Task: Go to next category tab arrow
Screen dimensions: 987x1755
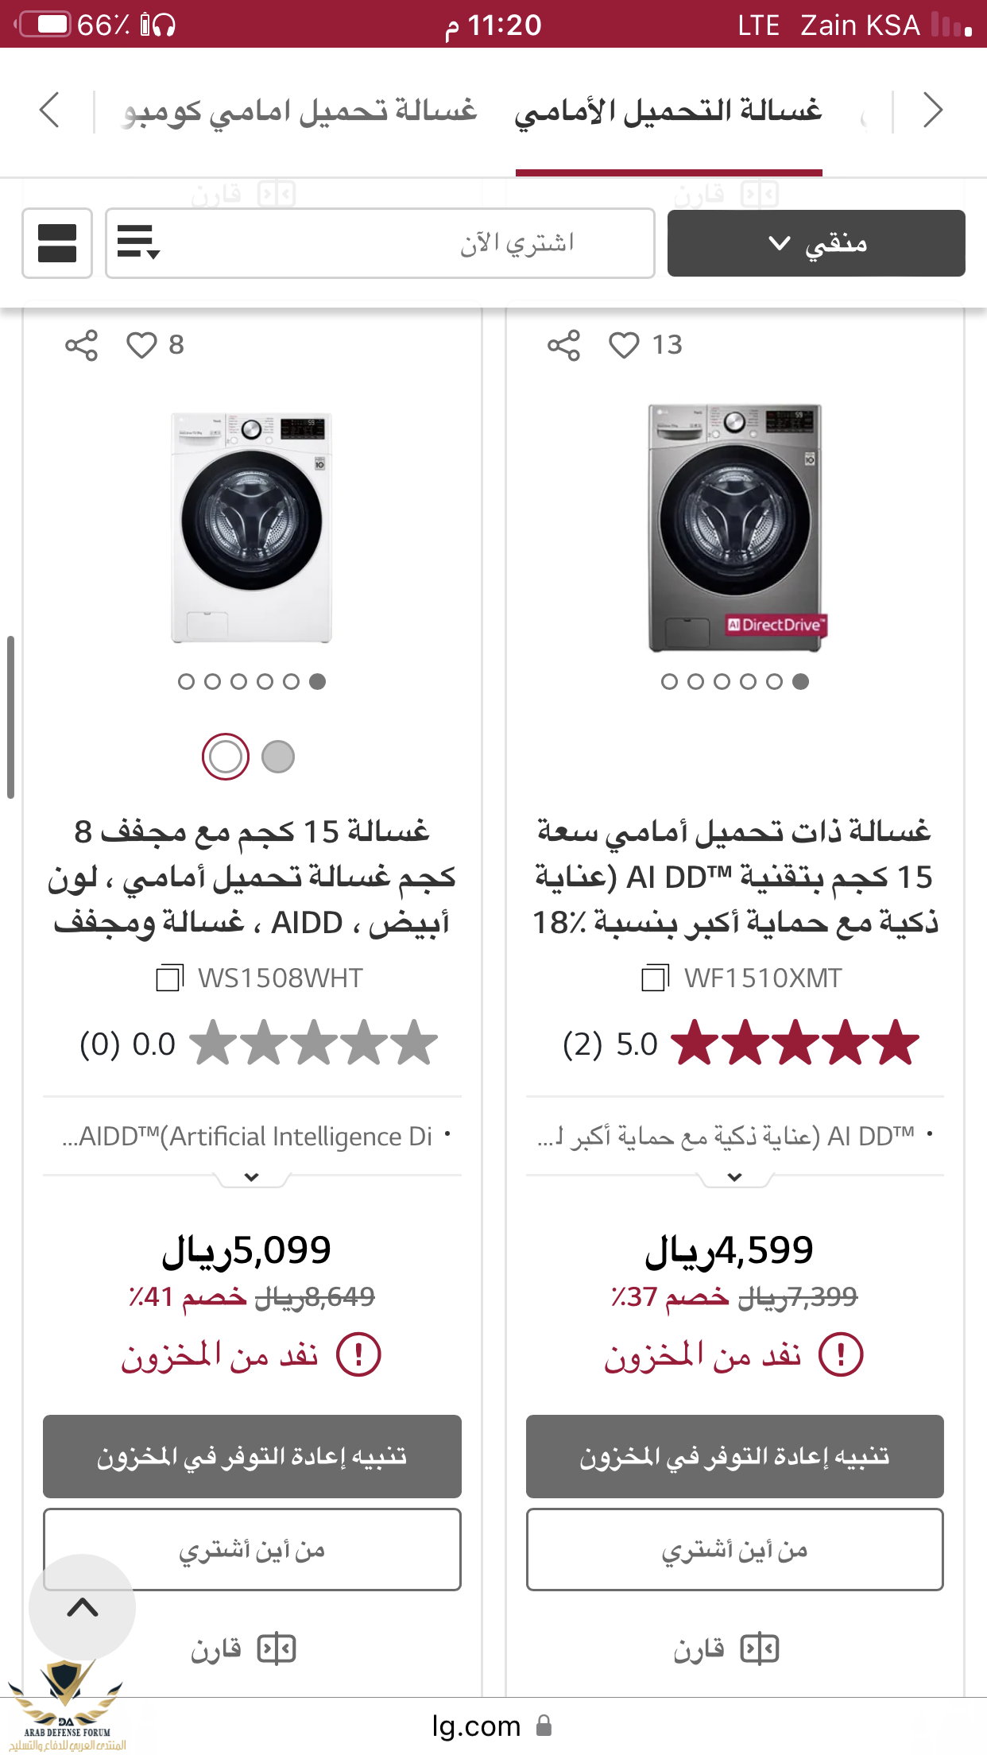Action: coord(933,110)
